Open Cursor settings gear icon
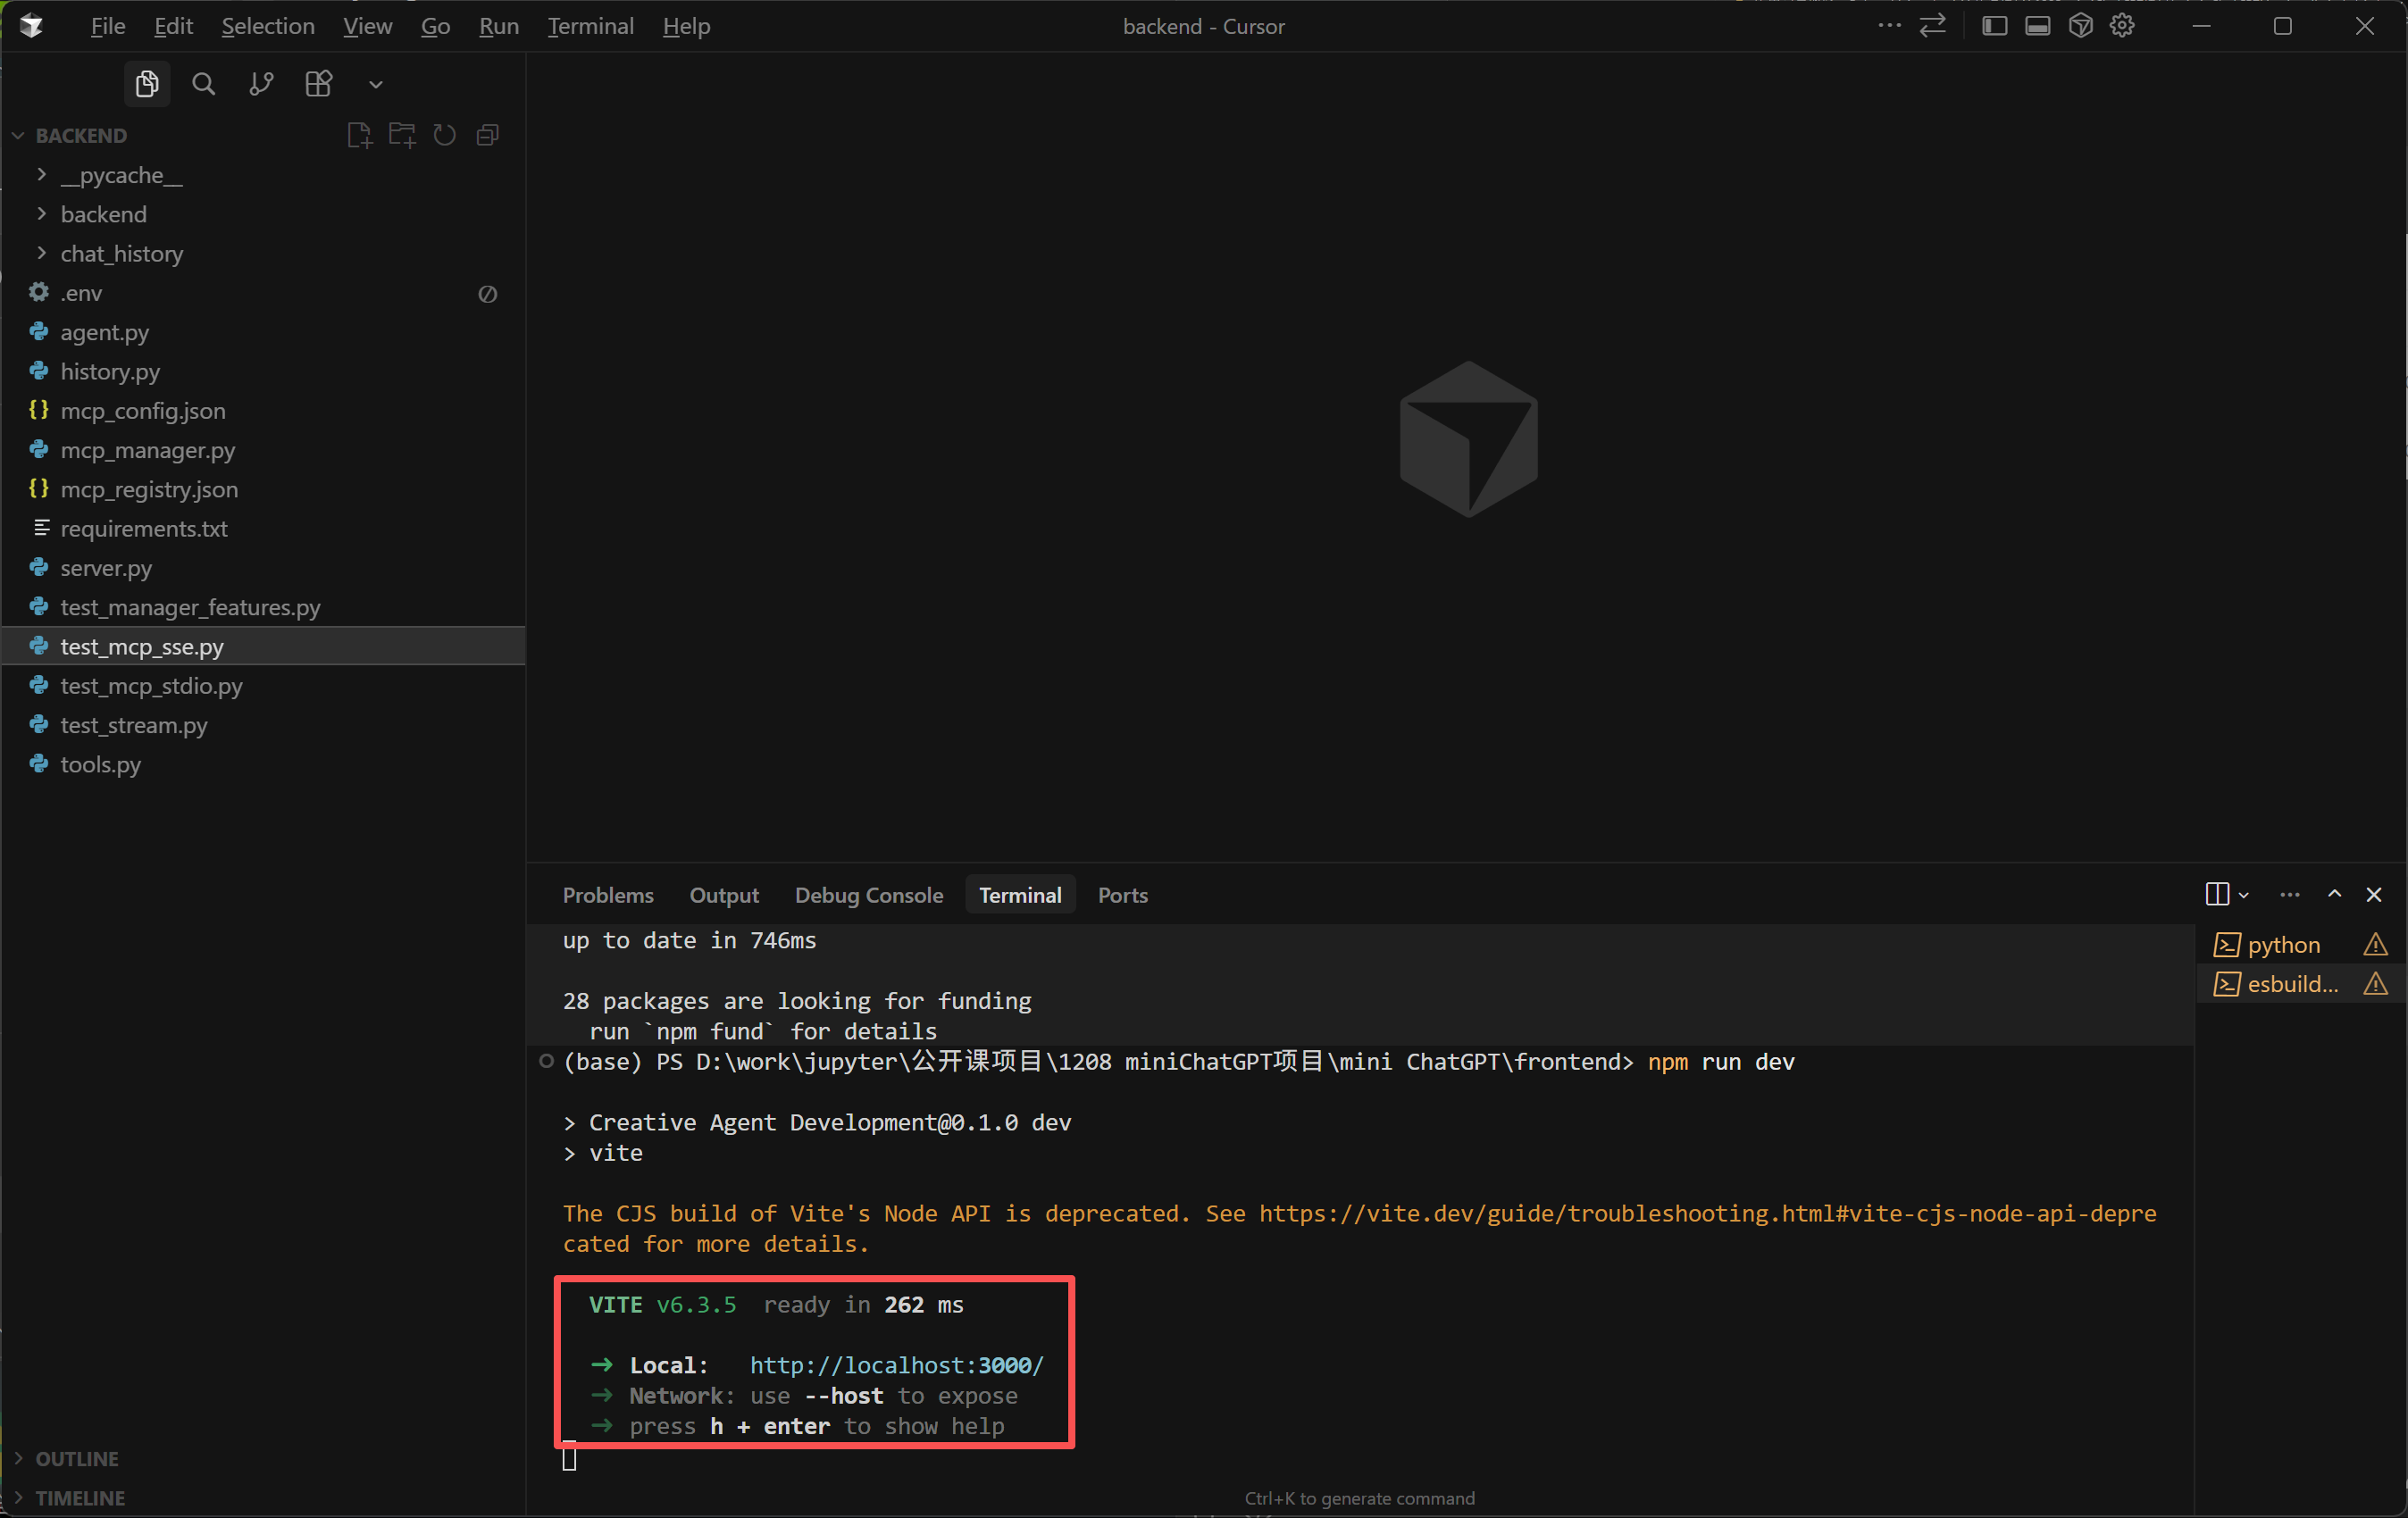Screen dimensions: 2408x1518 pyautogui.click(x=2122, y=26)
